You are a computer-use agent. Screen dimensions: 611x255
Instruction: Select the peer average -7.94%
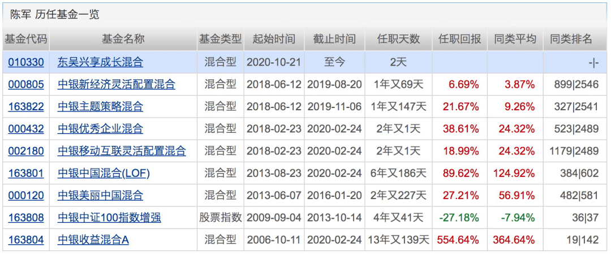tap(518, 218)
